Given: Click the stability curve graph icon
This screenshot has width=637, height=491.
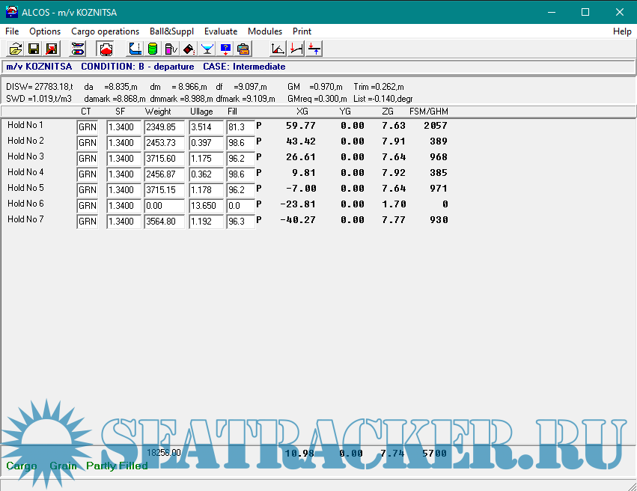Looking at the screenshot, I should 278,49.
